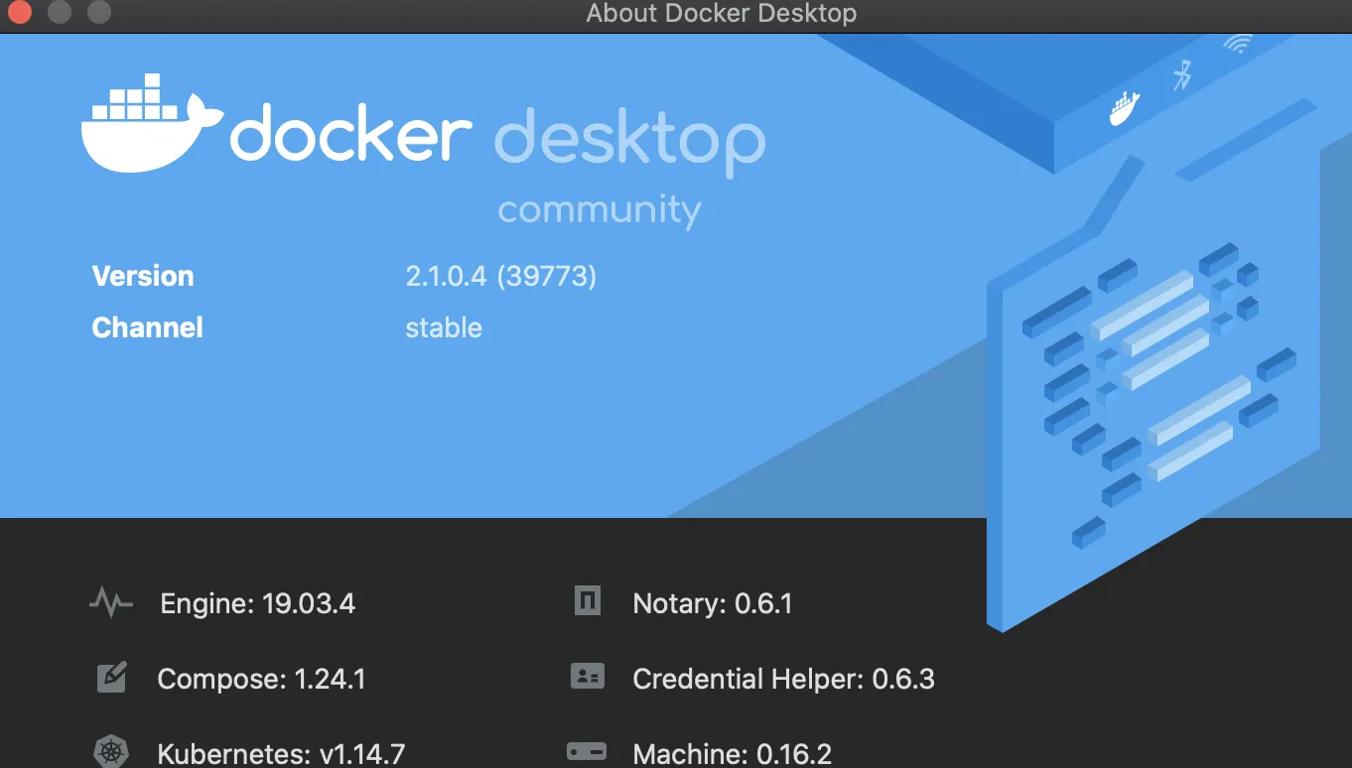Click the 'Notary: 0.6.1' text

tap(713, 603)
